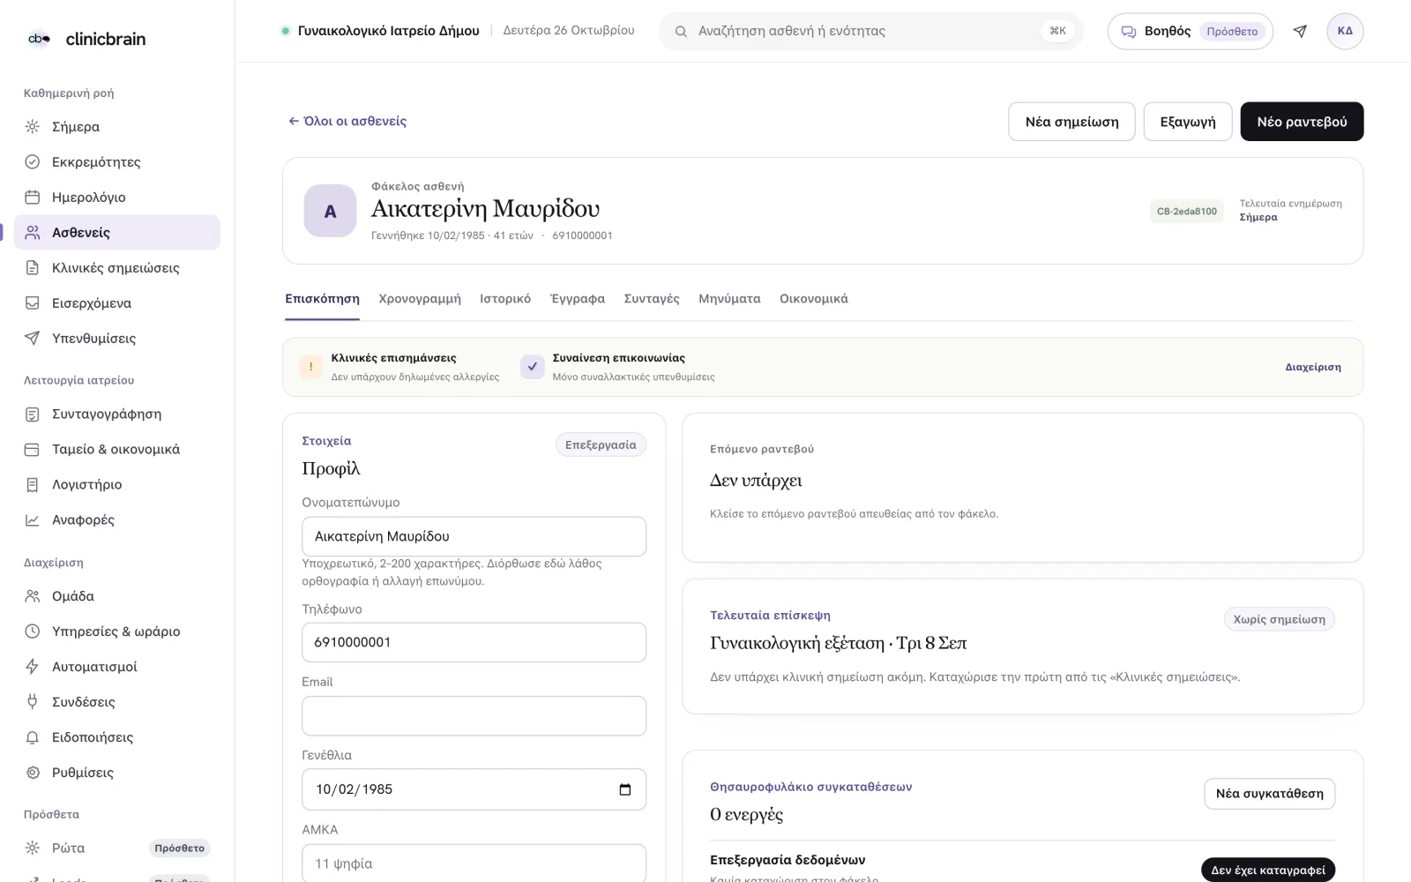This screenshot has width=1411, height=882.
Task: Click Διαχείριση in the alerts banner
Action: pyautogui.click(x=1313, y=367)
